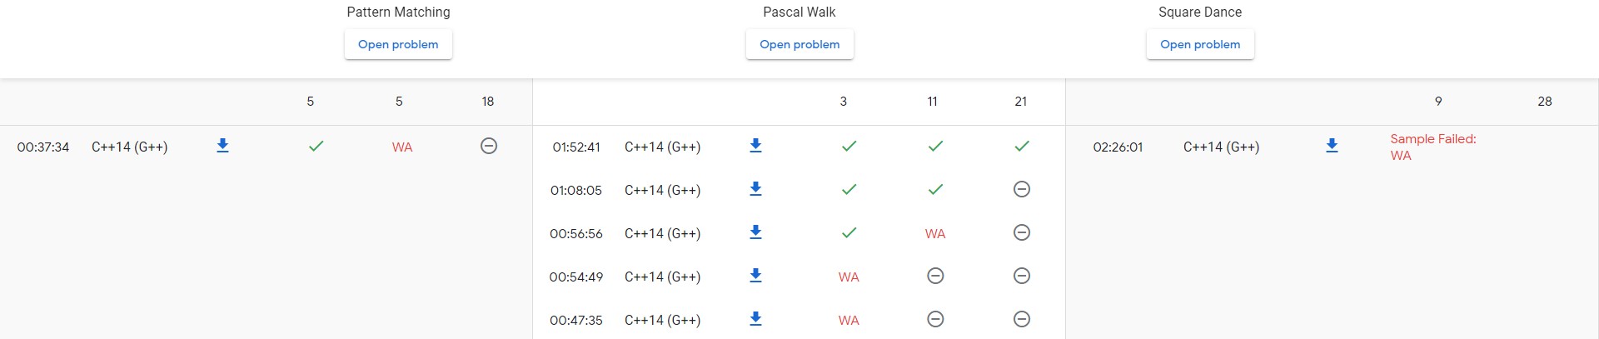Click the Square Dance problem title

[1200, 12]
